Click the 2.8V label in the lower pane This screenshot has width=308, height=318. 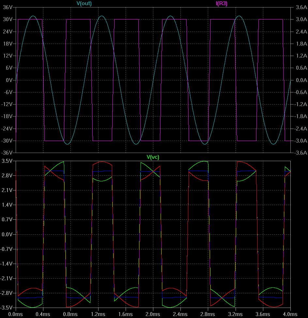tap(7, 176)
